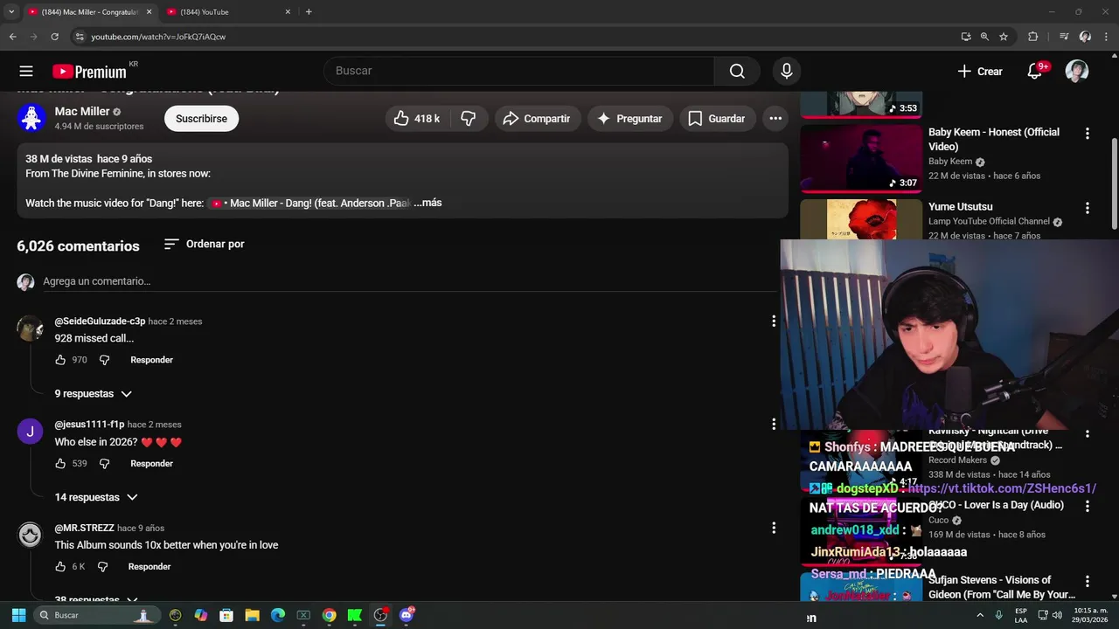
Task: Expand 9 respuestas replies
Action: [x=94, y=394]
